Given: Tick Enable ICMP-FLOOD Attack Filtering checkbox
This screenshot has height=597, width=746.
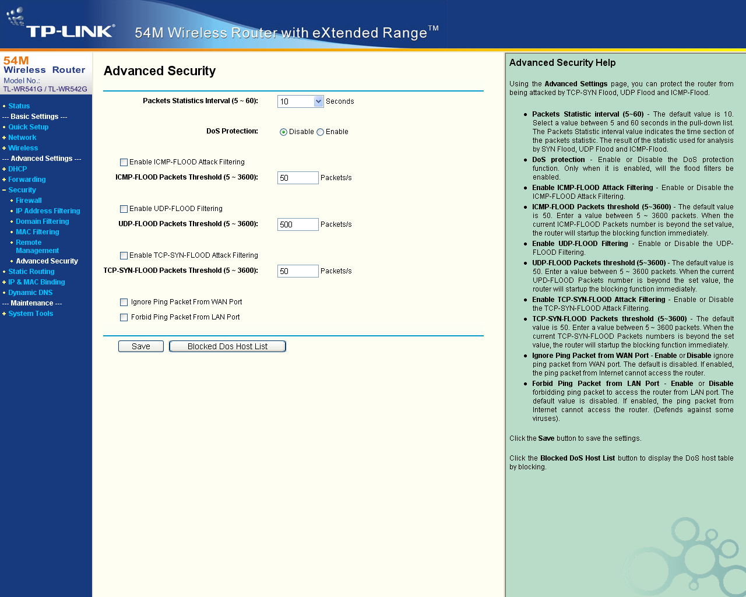Looking at the screenshot, I should click(124, 163).
